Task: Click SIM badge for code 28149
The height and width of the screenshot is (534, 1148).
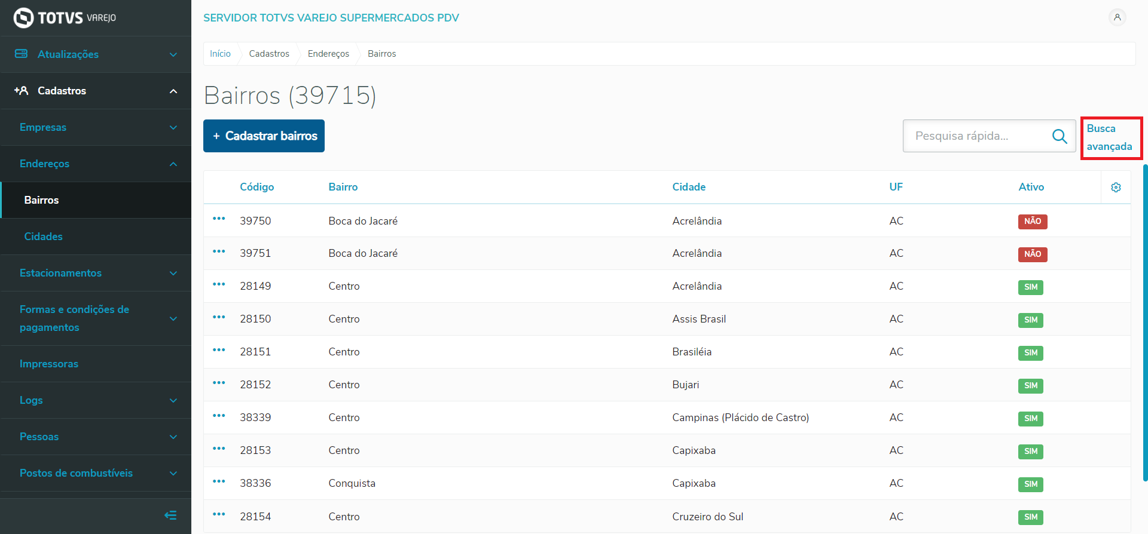Action: (x=1031, y=287)
